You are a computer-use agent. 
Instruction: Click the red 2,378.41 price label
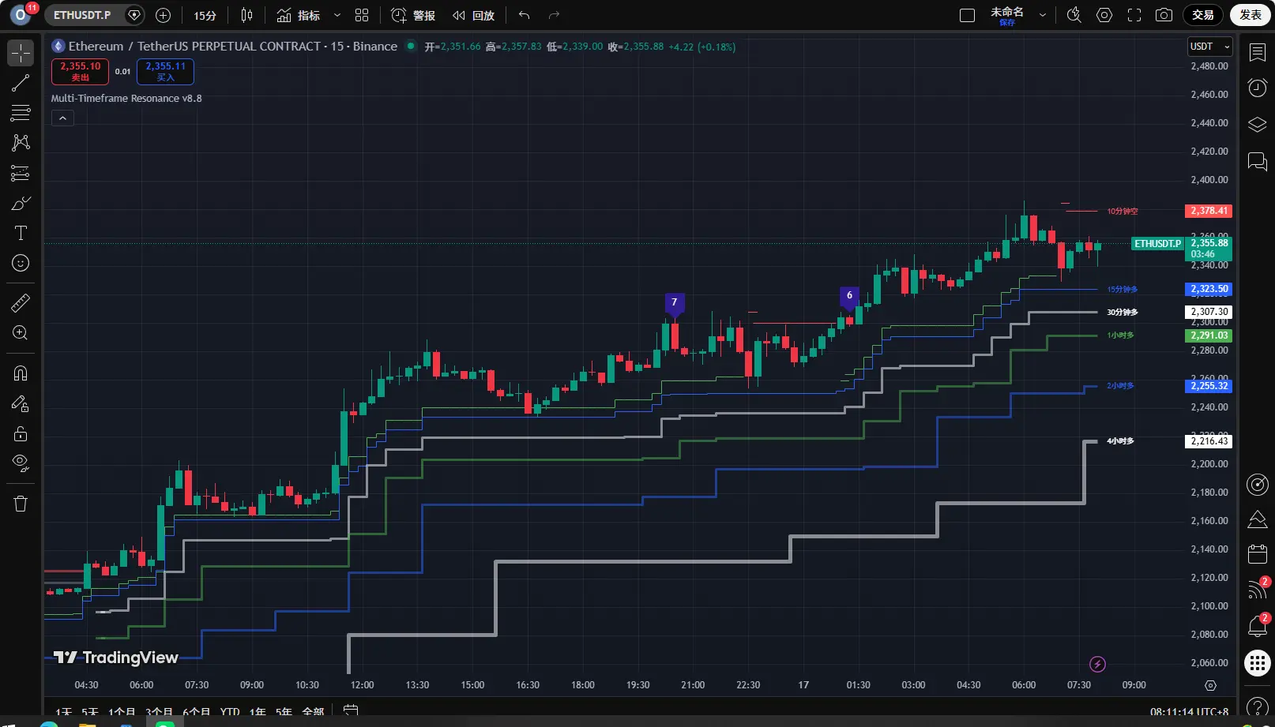(1209, 211)
